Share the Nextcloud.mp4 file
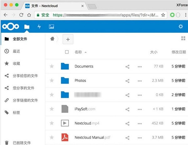The width and height of the screenshot is (188, 145). [x=128, y=124]
